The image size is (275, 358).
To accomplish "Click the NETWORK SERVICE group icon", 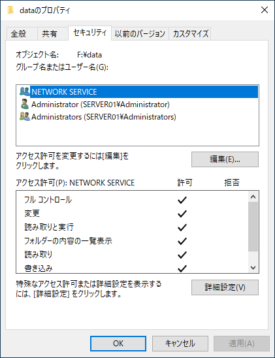I will pyautogui.click(x=24, y=91).
